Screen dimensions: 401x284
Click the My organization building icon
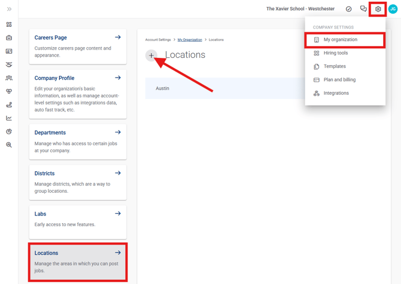[317, 40]
